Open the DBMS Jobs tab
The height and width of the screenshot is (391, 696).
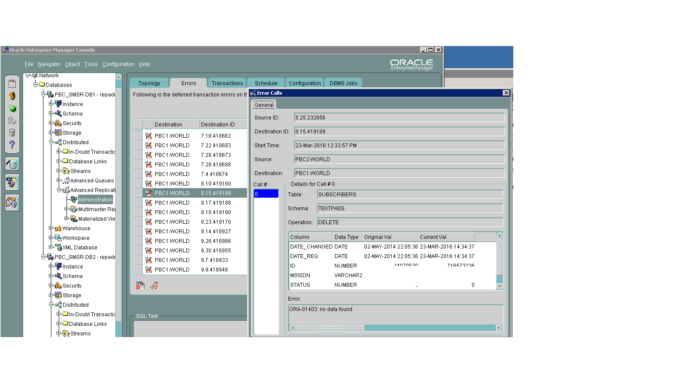[343, 83]
